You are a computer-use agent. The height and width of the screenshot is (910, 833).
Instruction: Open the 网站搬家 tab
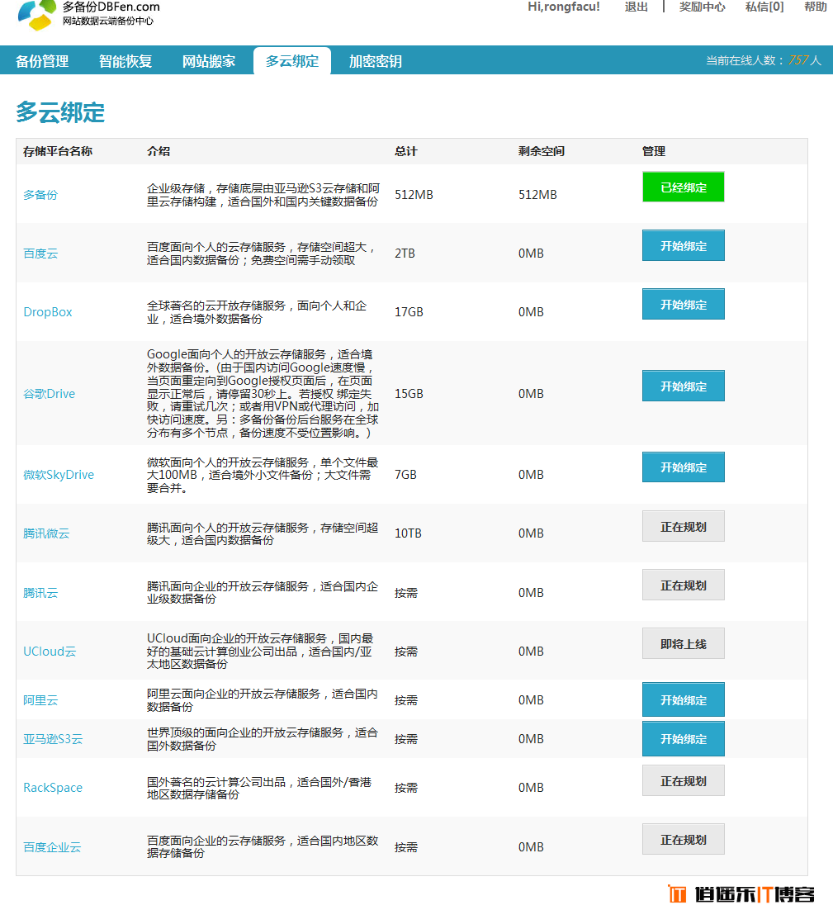209,61
